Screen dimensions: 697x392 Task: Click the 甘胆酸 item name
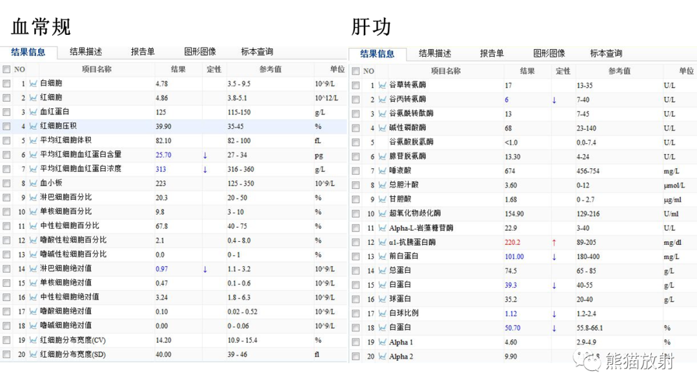400,199
